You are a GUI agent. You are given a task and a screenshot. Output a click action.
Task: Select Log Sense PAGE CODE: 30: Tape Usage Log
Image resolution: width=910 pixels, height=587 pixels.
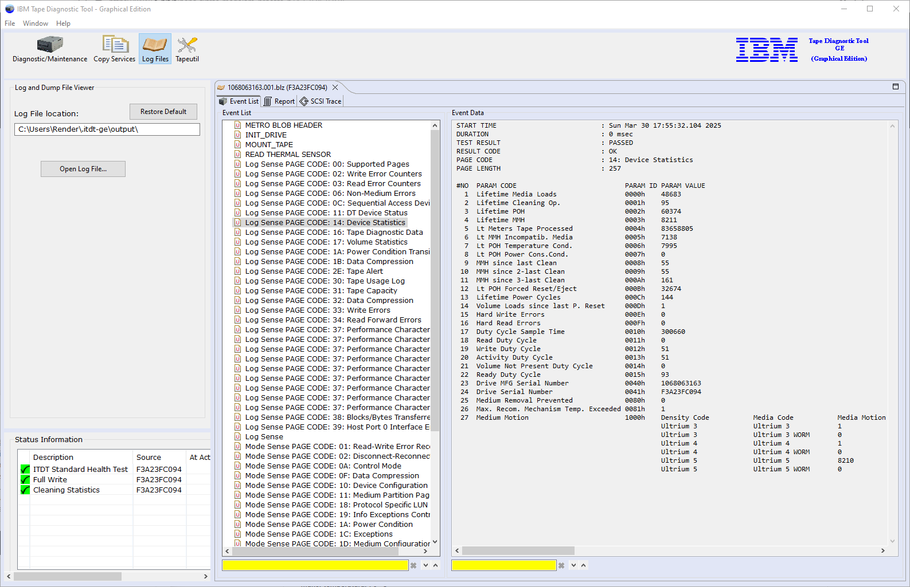325,281
